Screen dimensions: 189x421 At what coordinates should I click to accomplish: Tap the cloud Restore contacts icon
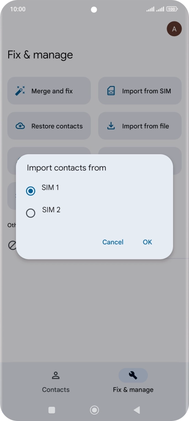pos(20,126)
